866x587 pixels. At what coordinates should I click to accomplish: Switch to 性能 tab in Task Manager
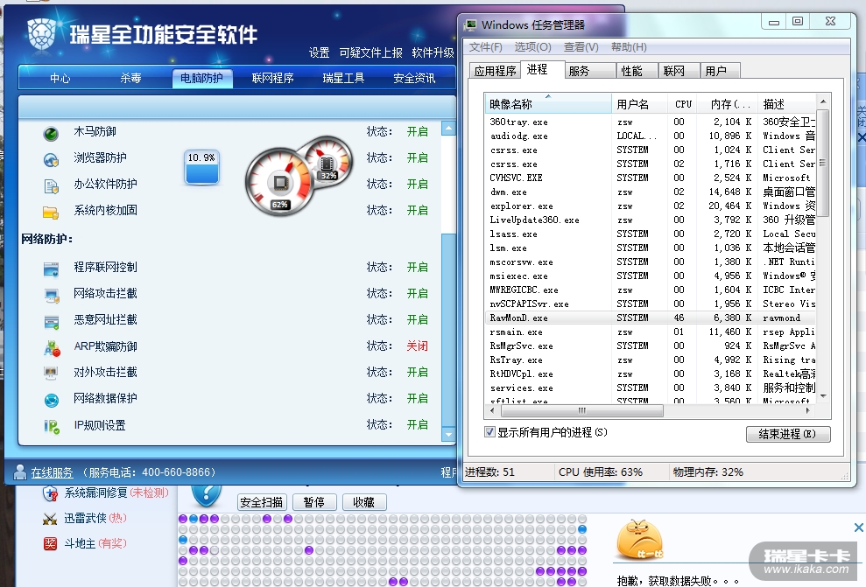click(x=631, y=71)
